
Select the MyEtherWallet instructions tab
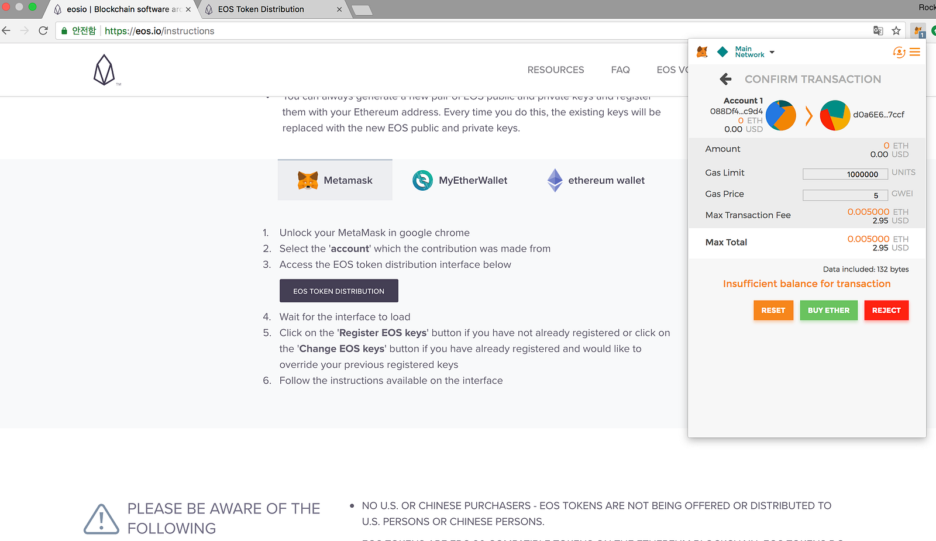coord(460,180)
